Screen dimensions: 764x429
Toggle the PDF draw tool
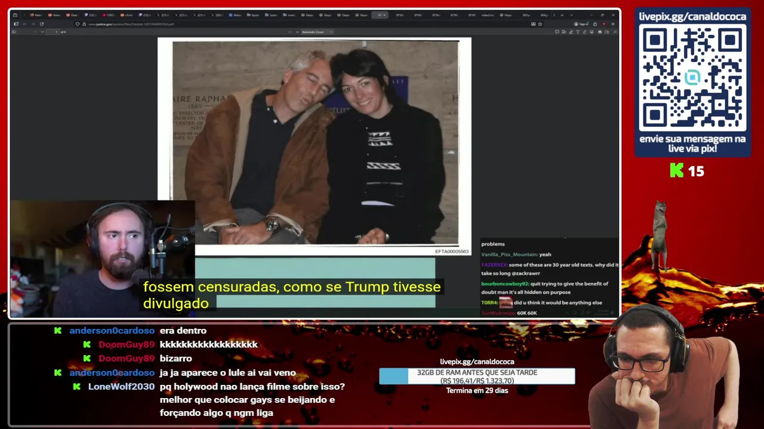coord(585,32)
